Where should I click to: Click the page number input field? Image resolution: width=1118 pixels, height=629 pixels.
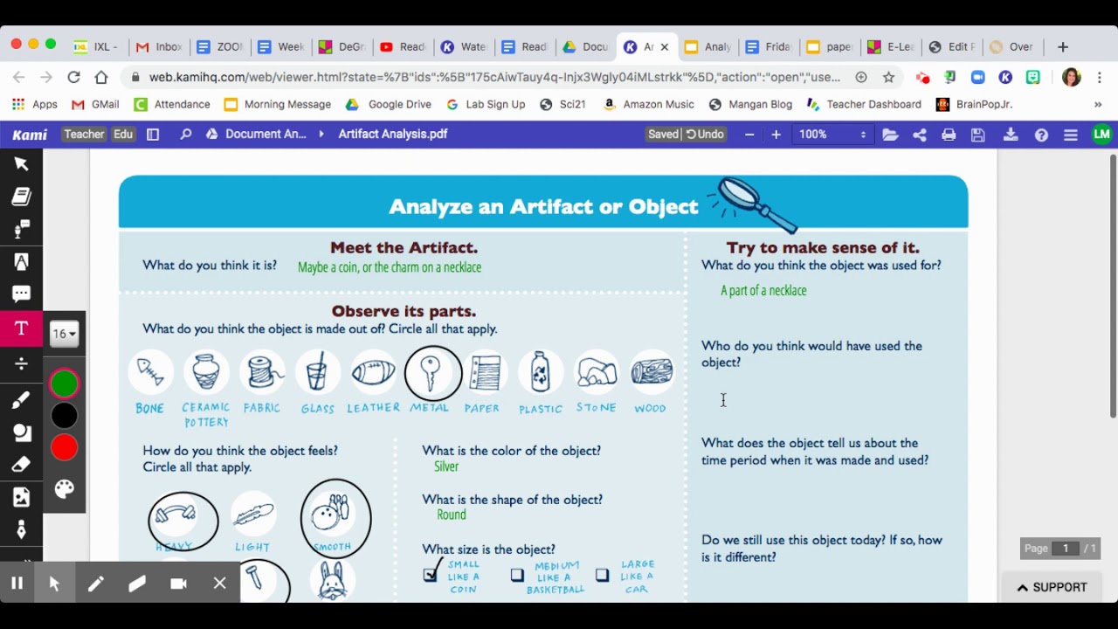click(1066, 549)
